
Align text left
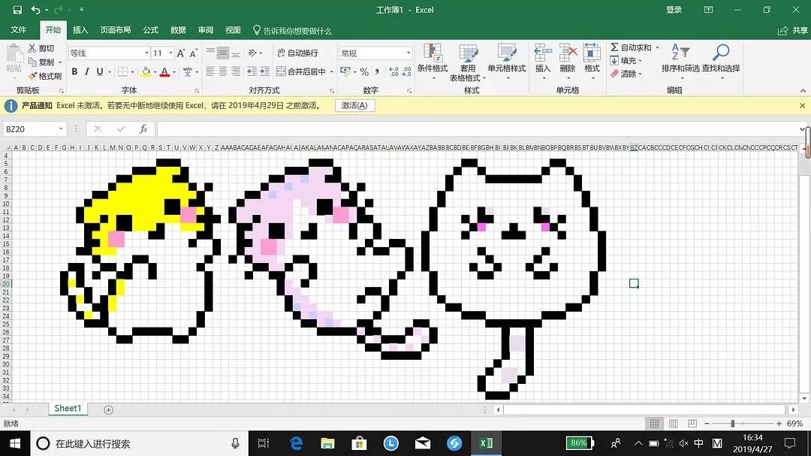point(210,71)
